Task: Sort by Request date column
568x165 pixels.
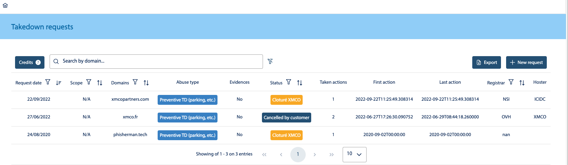Action: tap(59, 83)
